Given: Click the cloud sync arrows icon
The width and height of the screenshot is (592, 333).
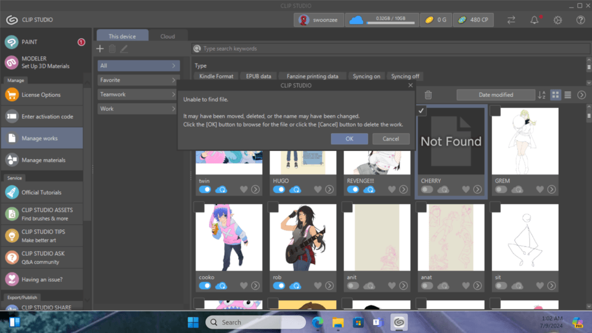Looking at the screenshot, I should [511, 20].
